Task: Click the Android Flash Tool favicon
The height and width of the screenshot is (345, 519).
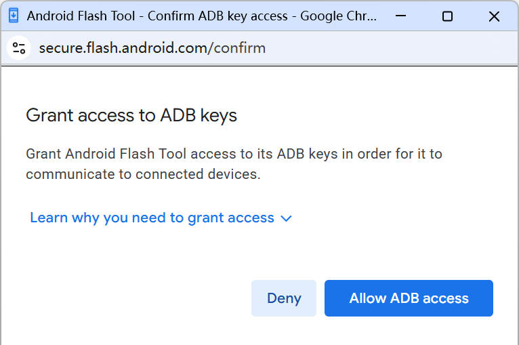Action: tap(14, 16)
